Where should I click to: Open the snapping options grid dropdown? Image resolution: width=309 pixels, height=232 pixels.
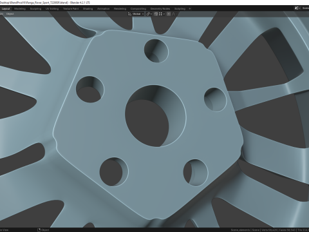click(162, 14)
